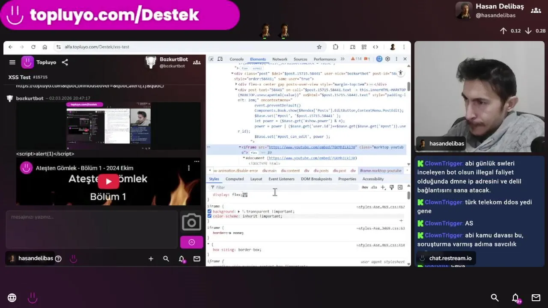Viewport: 548px width, 308px height.
Task: Open the browser profile avatar
Action: tap(393, 47)
